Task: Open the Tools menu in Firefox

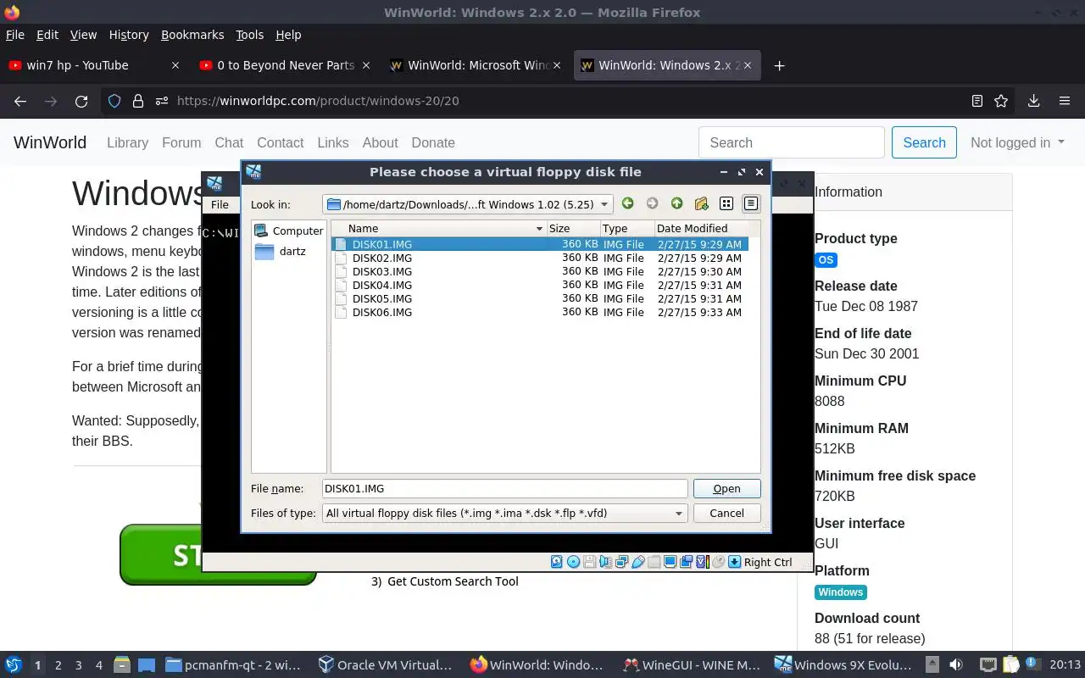Action: click(x=249, y=35)
